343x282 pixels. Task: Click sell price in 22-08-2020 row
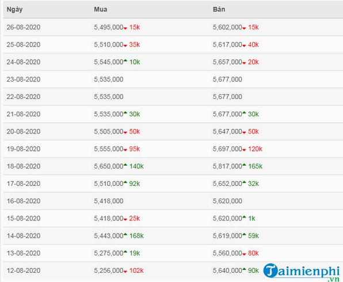227,97
